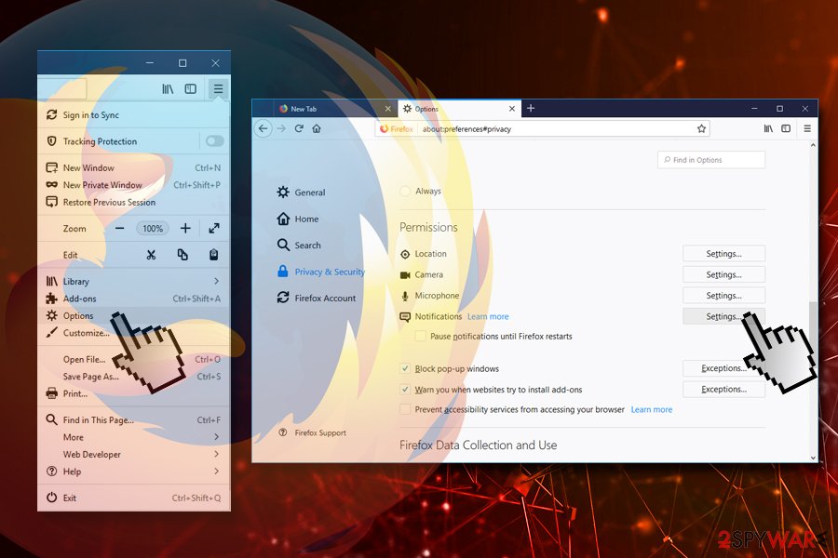Reset zoom level at 100% button
838x558 pixels.
[153, 229]
